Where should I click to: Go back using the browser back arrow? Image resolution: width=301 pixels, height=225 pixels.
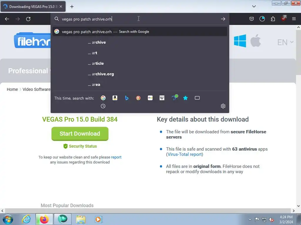pos(7,19)
